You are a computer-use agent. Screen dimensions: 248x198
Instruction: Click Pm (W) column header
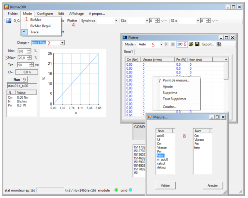point(181,60)
